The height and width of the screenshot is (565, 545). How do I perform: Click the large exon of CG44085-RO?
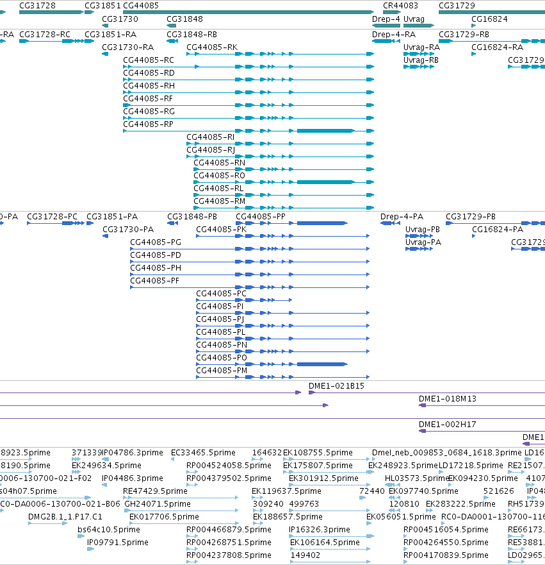tap(325, 182)
